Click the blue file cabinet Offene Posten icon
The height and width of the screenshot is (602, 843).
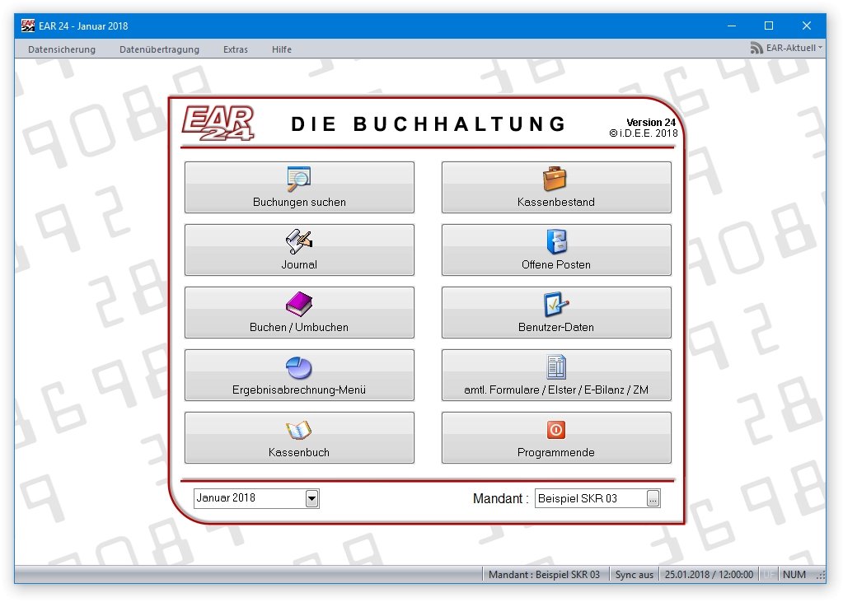point(556,241)
